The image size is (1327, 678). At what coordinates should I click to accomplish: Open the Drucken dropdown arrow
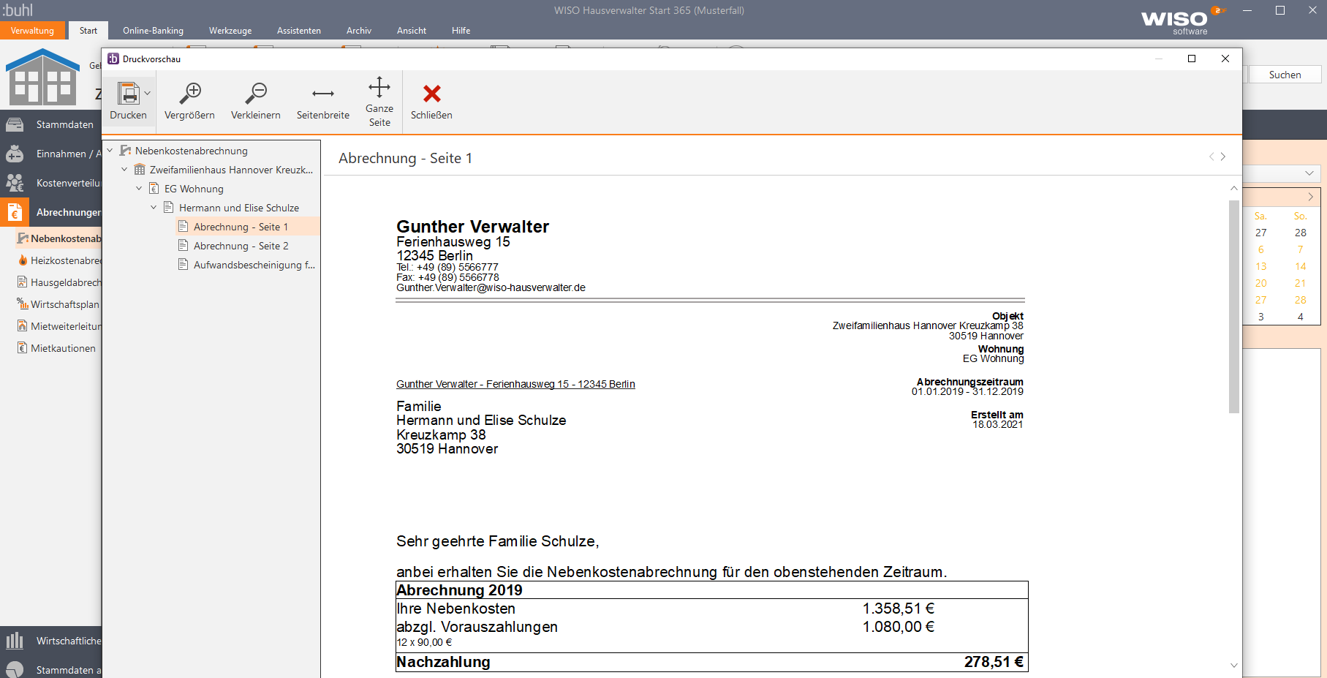tap(146, 94)
